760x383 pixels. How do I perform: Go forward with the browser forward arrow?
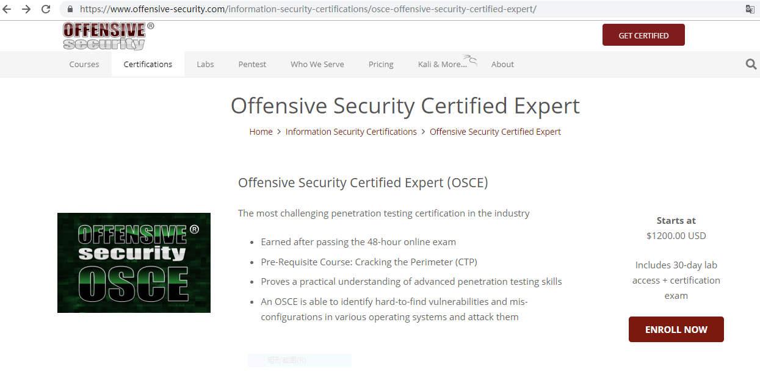26,9
